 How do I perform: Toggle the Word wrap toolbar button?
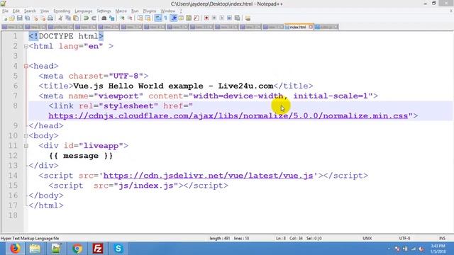click(x=158, y=18)
